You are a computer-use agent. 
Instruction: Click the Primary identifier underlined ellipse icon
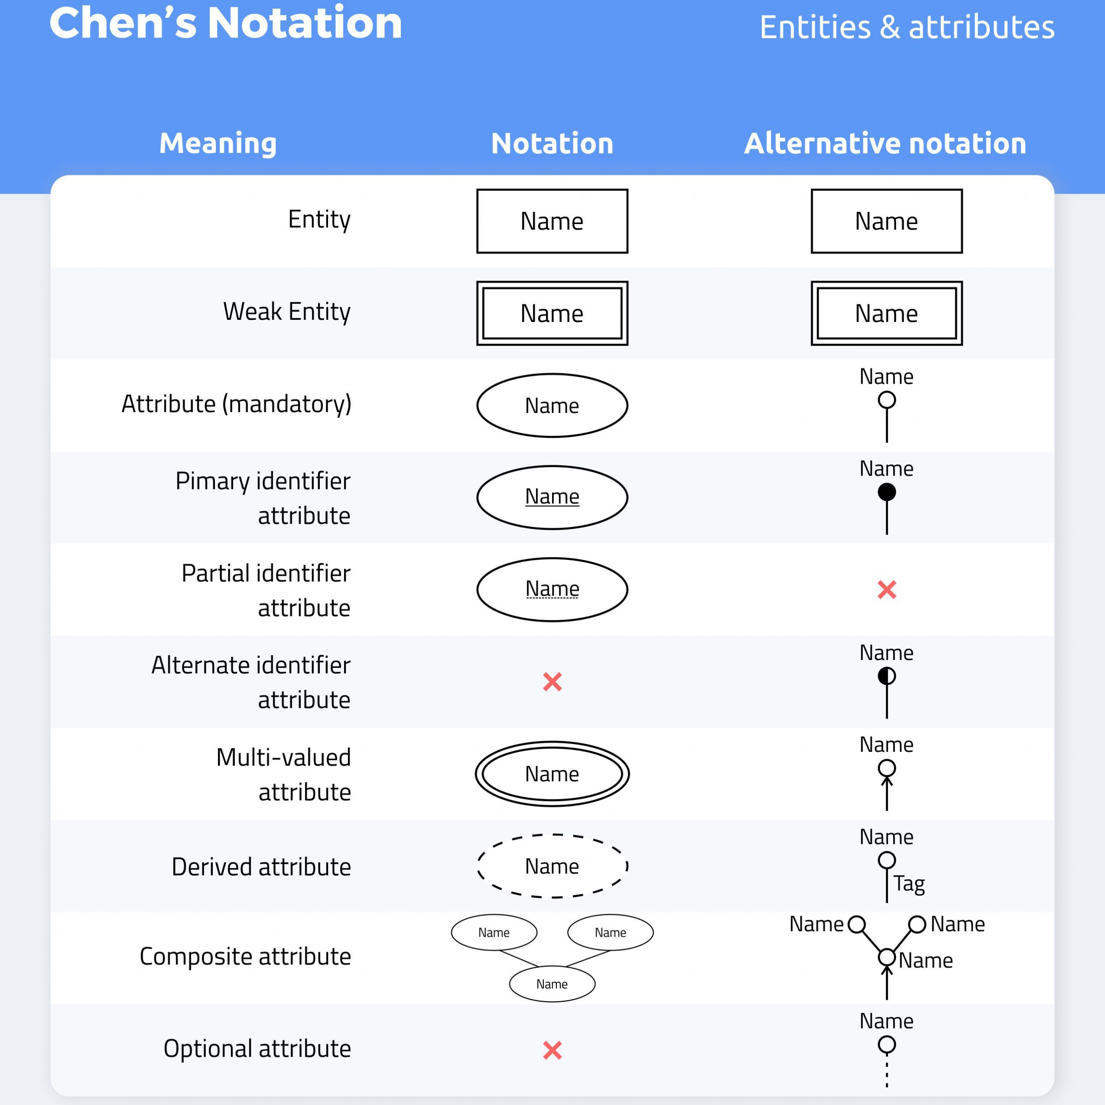(553, 490)
